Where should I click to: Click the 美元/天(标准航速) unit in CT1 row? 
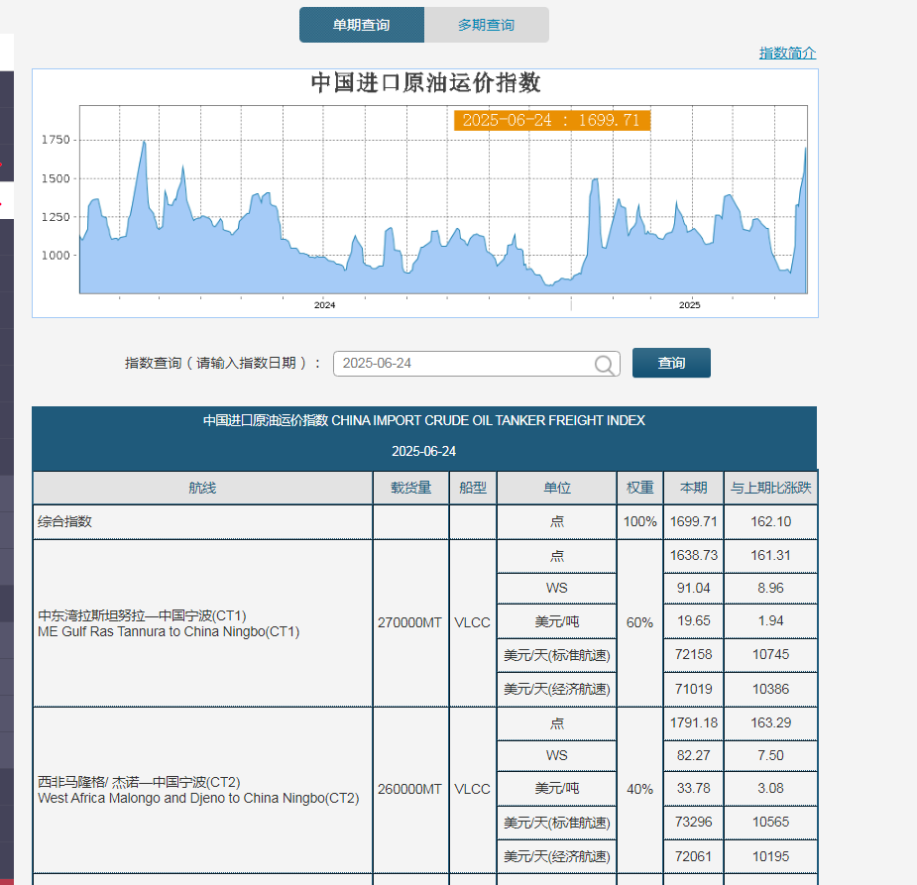click(x=557, y=655)
